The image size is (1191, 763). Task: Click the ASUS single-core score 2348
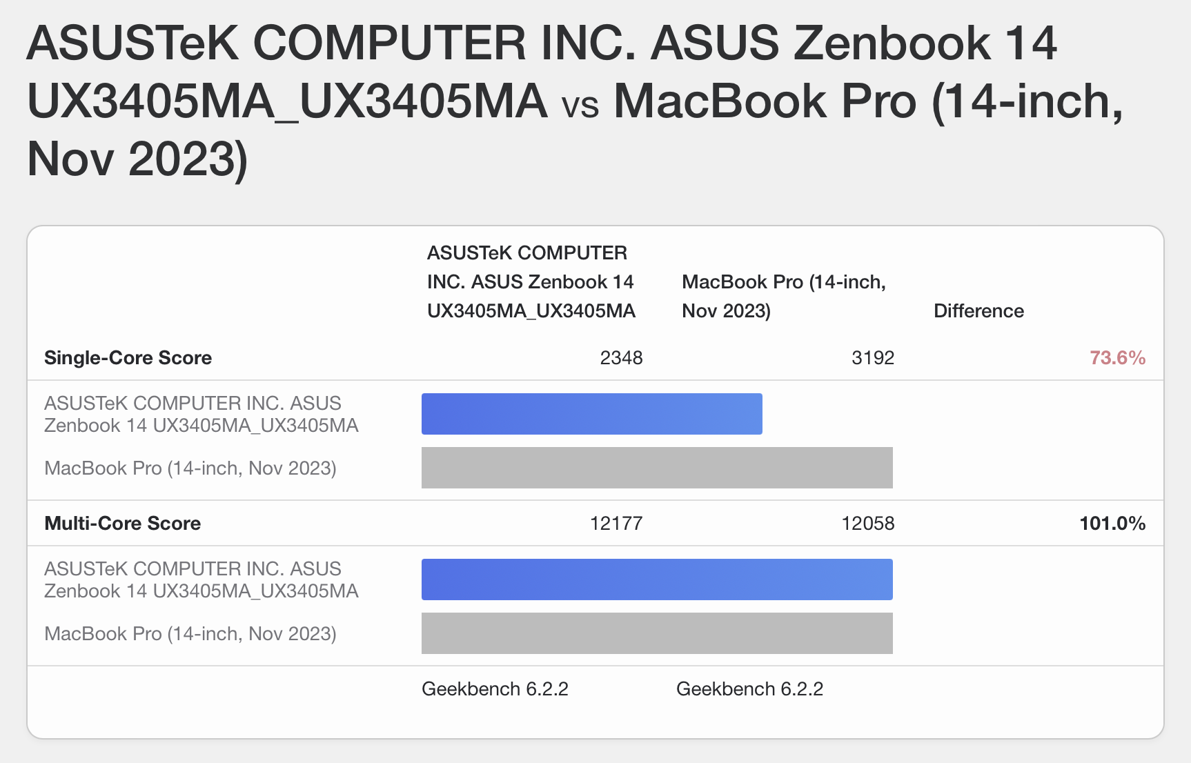tap(621, 357)
